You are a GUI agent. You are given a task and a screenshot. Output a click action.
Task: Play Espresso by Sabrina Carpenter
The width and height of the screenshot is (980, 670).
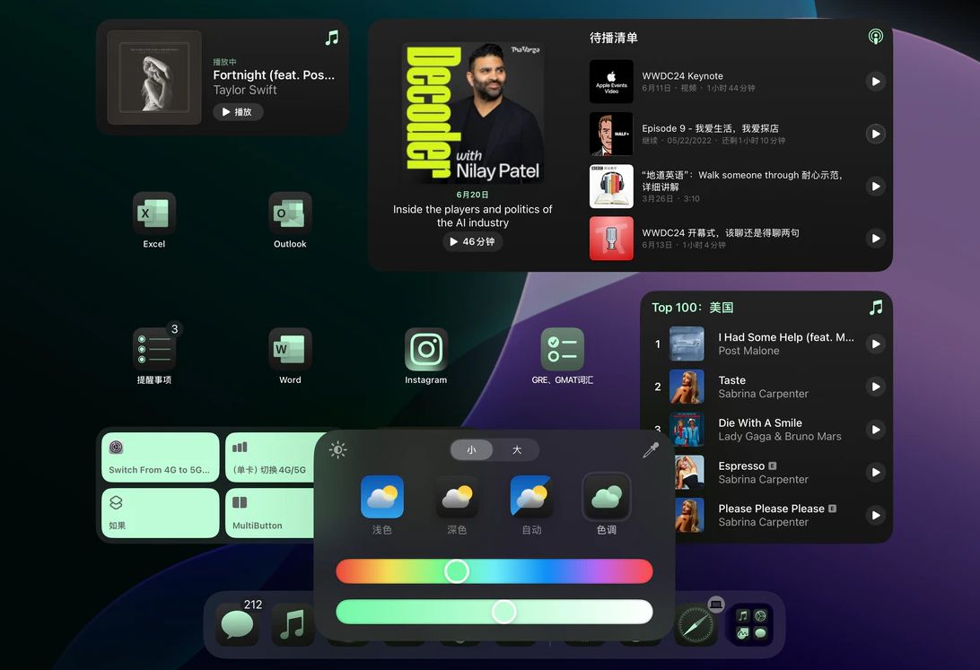[x=876, y=473]
